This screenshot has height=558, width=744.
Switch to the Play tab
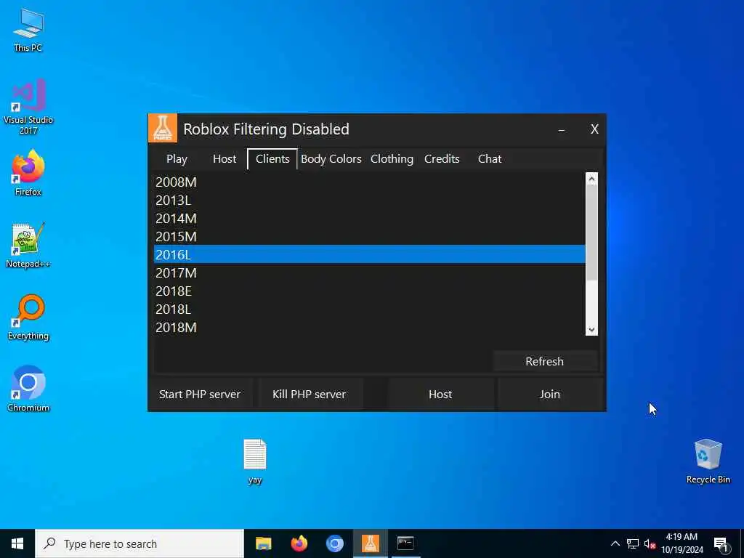click(x=177, y=159)
